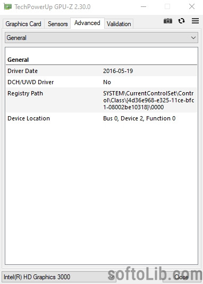Click the GPU-Z app icon in title bar
Viewport: 203px width, 284px height.
(7, 7)
